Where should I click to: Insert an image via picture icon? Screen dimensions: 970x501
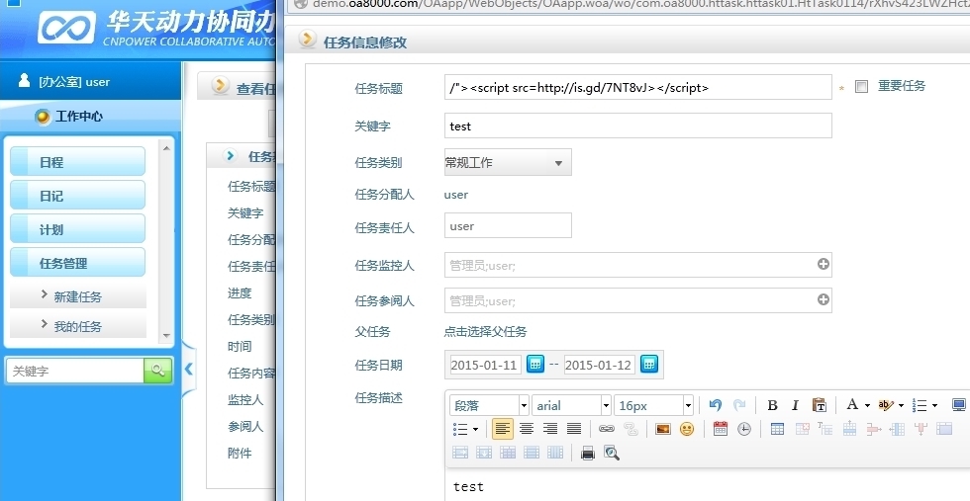663,429
